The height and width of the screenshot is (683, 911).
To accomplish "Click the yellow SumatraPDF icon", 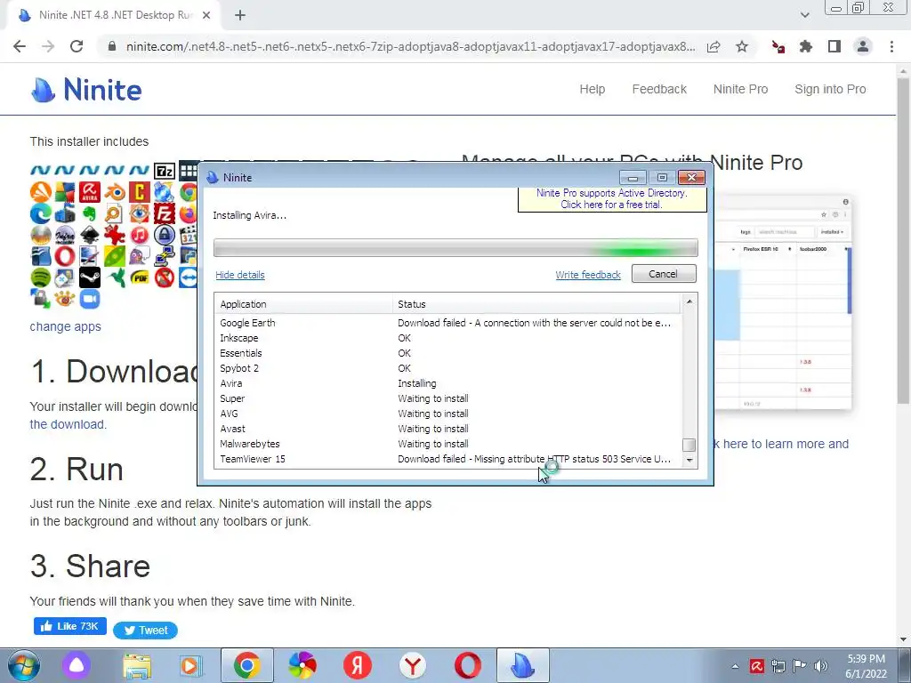I will coord(140,277).
